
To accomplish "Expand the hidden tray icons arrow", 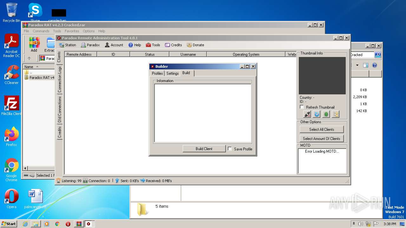I will coord(354,224).
